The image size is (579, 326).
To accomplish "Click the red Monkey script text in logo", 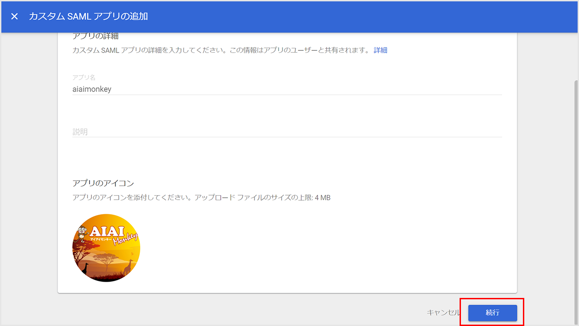I will pyautogui.click(x=125, y=239).
